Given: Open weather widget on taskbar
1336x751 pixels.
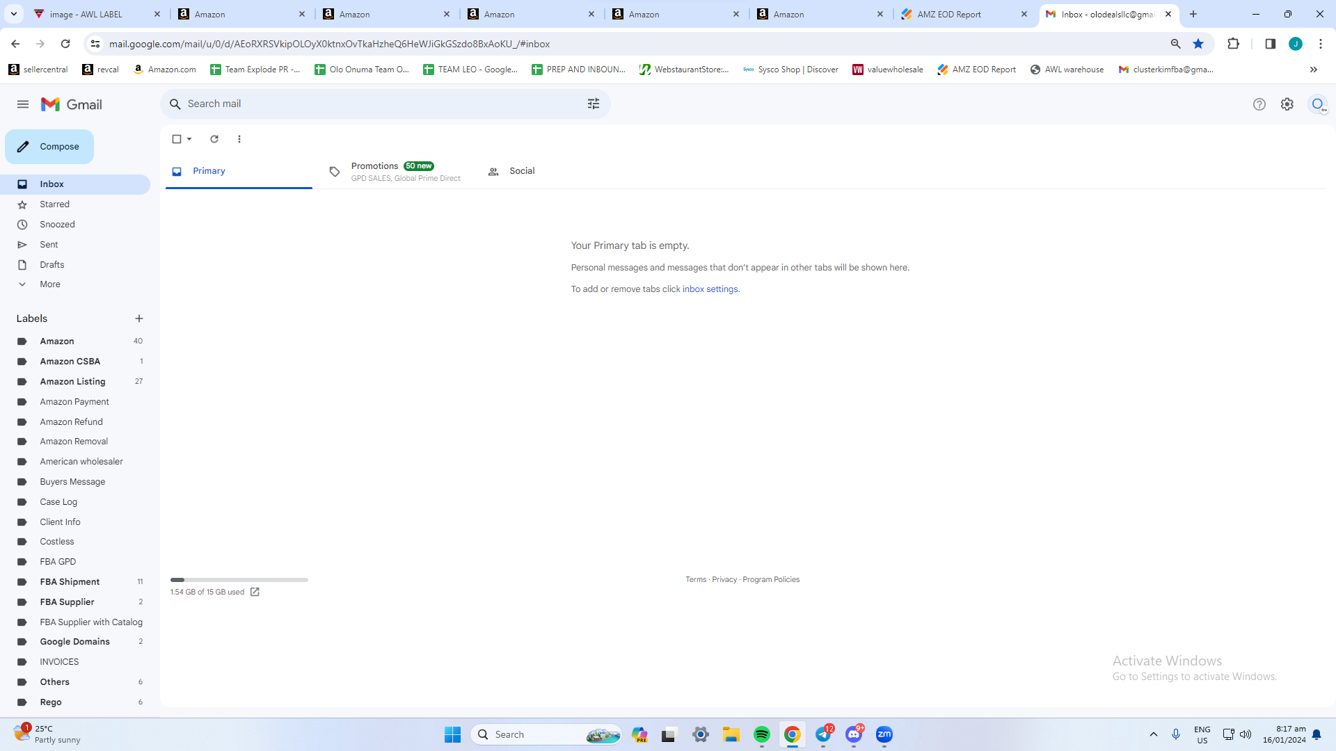Looking at the screenshot, I should [x=47, y=734].
